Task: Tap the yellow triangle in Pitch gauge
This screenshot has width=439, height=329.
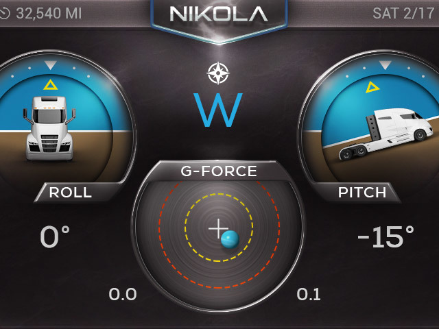Action: pos(372,87)
